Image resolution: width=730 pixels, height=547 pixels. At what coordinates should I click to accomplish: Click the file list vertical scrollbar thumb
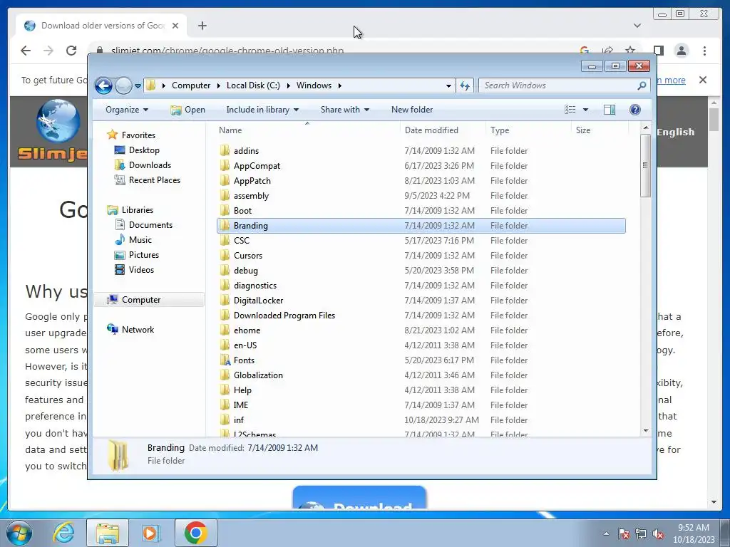tap(645, 165)
